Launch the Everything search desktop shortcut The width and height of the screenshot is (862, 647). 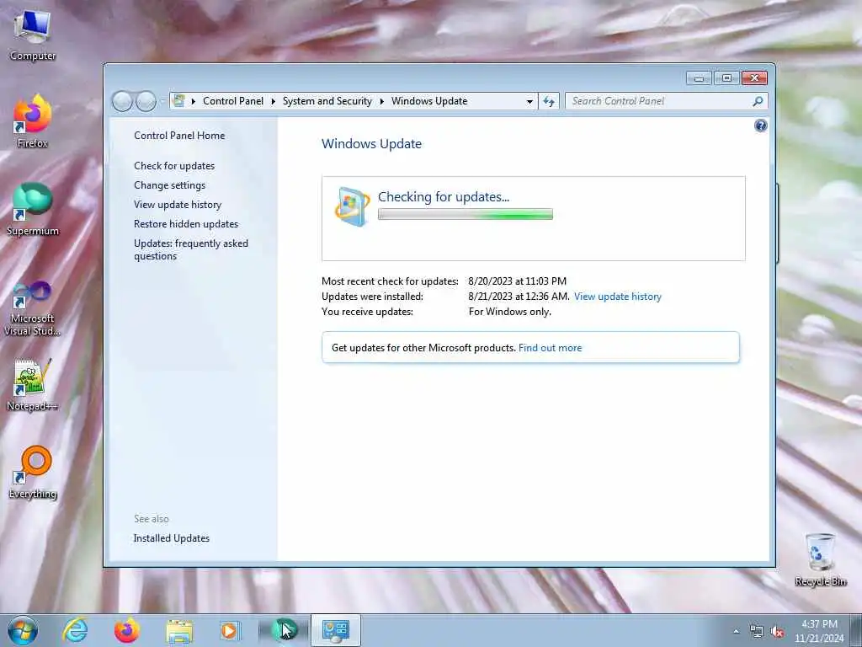32,472
